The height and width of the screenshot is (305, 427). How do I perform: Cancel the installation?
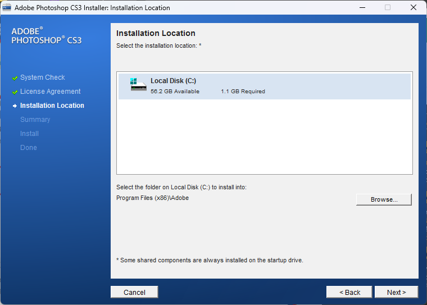point(134,292)
